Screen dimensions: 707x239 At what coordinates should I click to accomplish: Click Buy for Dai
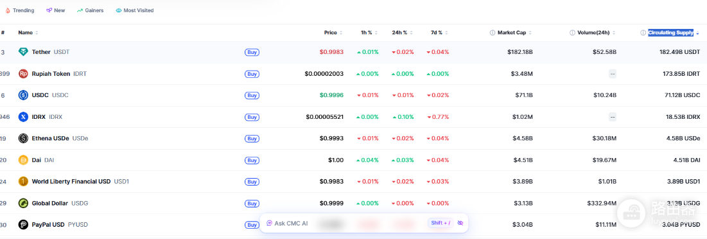coord(252,160)
